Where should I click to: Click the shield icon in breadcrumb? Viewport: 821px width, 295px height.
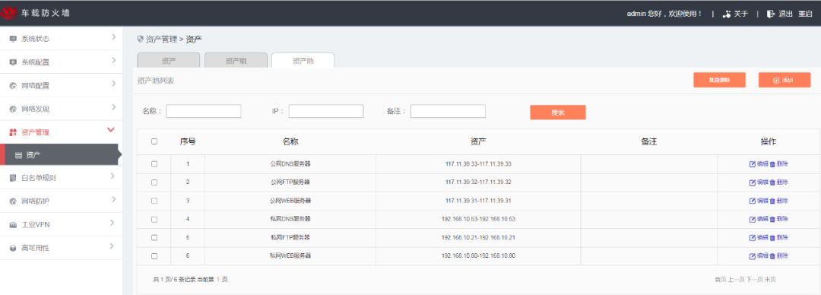[140, 39]
